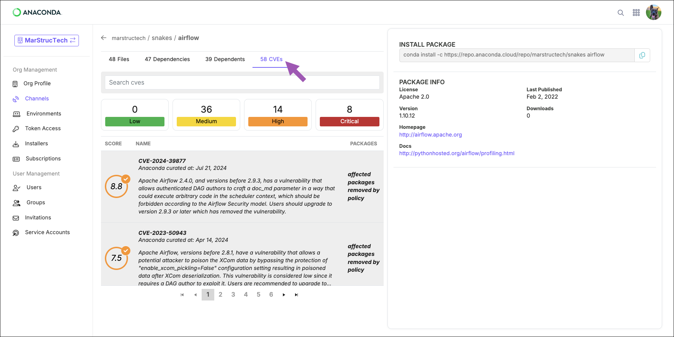Screen dimensions: 674x337
Task: Open the pythonhosted.org docs link
Action: [457, 153]
